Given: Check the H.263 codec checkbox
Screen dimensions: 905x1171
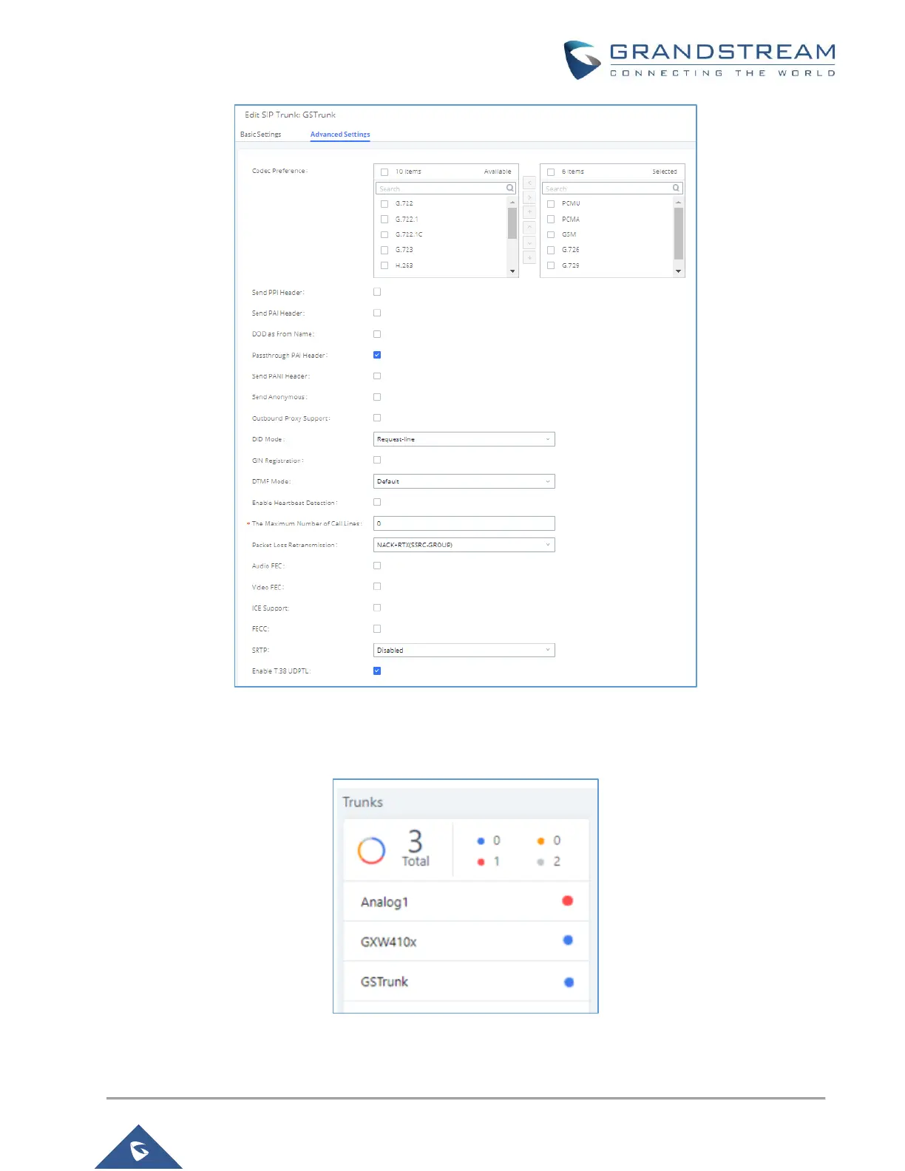Looking at the screenshot, I should point(384,265).
